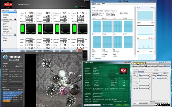Select GPU Status in AMD OverDrive sidebar
The width and height of the screenshot is (172, 107).
pos(5,14)
